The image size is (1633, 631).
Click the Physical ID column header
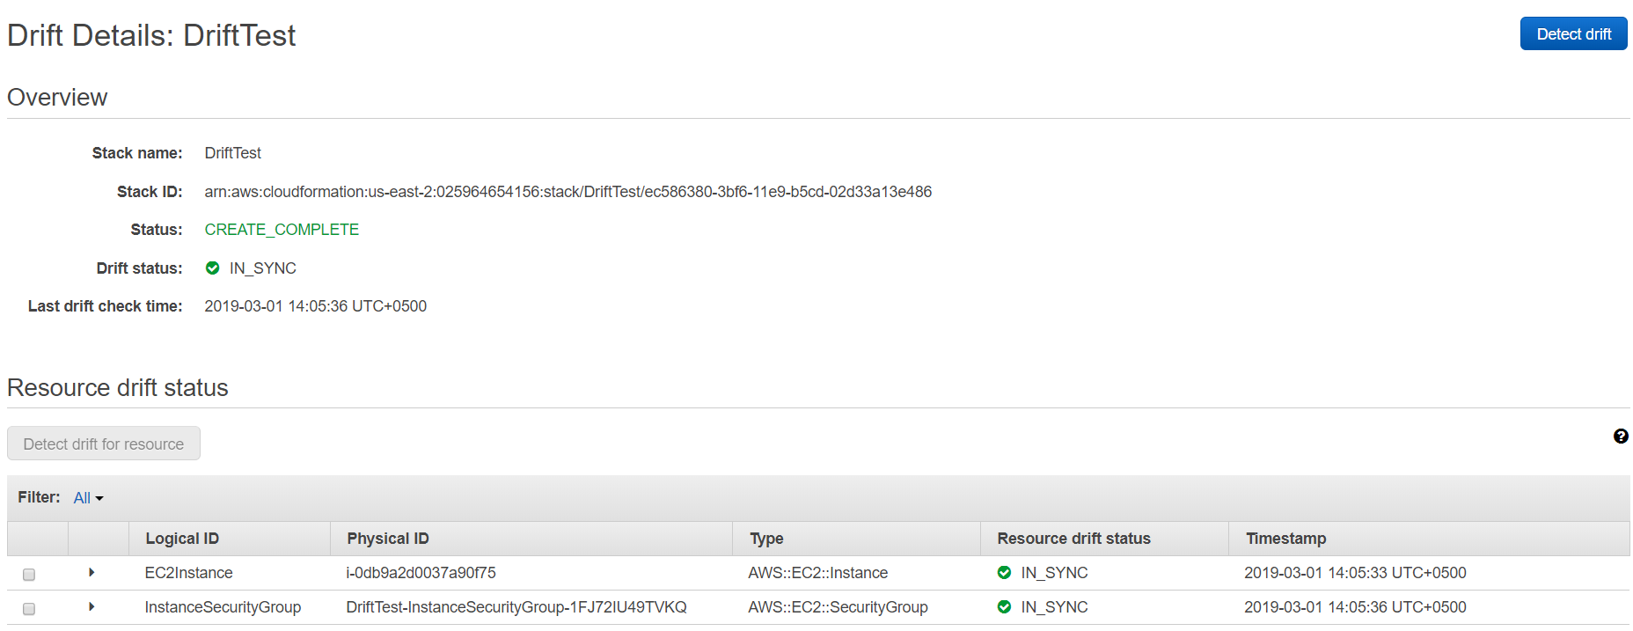388,539
